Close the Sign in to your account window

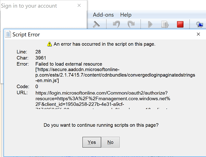pyautogui.click(x=79, y=5)
